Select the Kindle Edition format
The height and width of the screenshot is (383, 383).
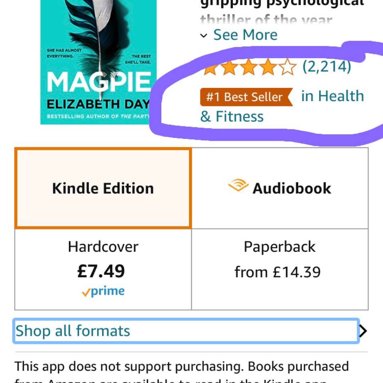click(103, 188)
